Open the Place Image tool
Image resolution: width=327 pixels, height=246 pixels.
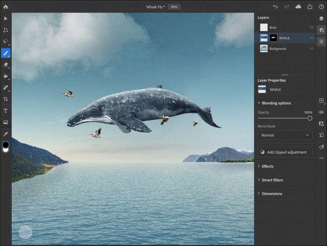(6, 122)
